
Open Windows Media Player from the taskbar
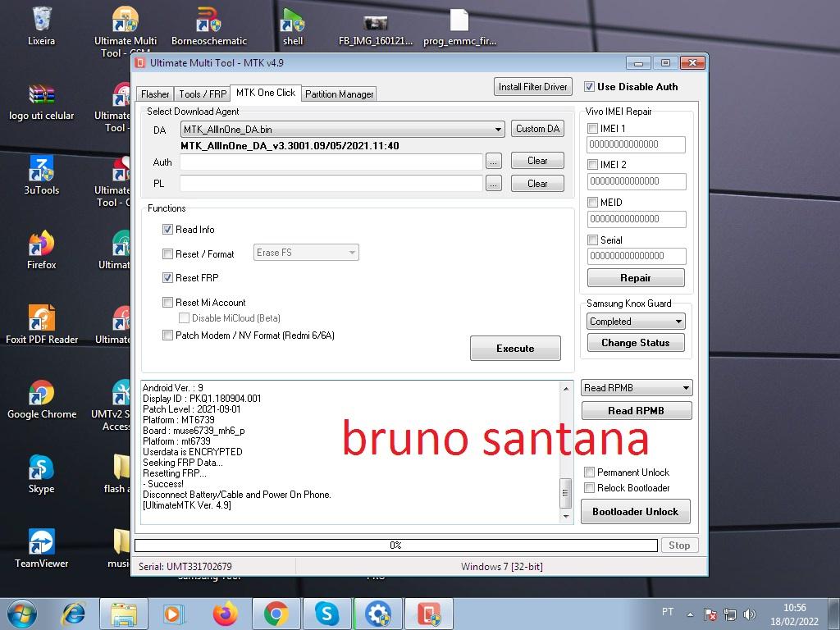[174, 614]
